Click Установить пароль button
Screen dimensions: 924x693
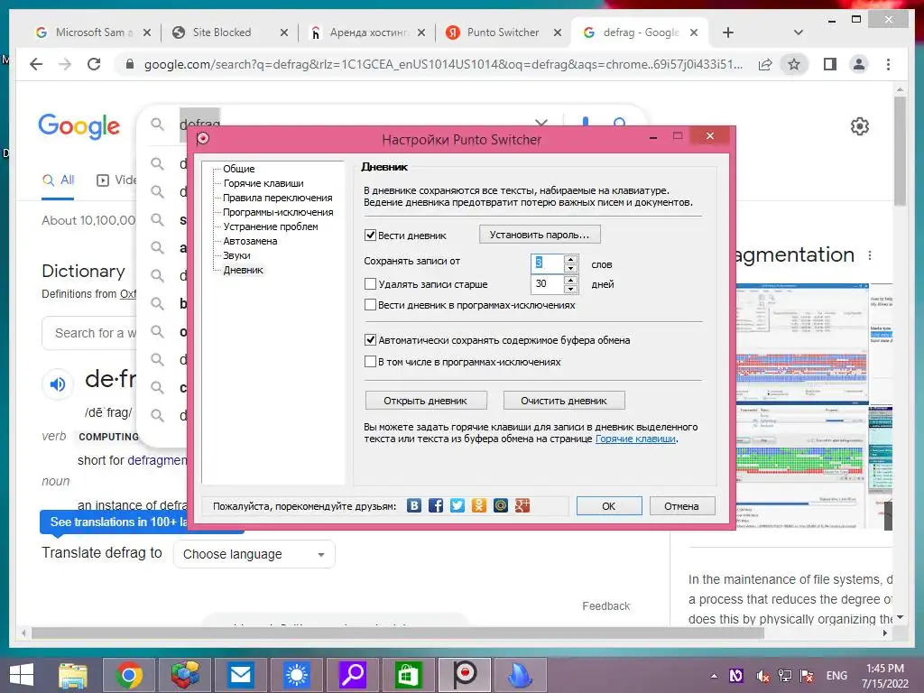(540, 235)
